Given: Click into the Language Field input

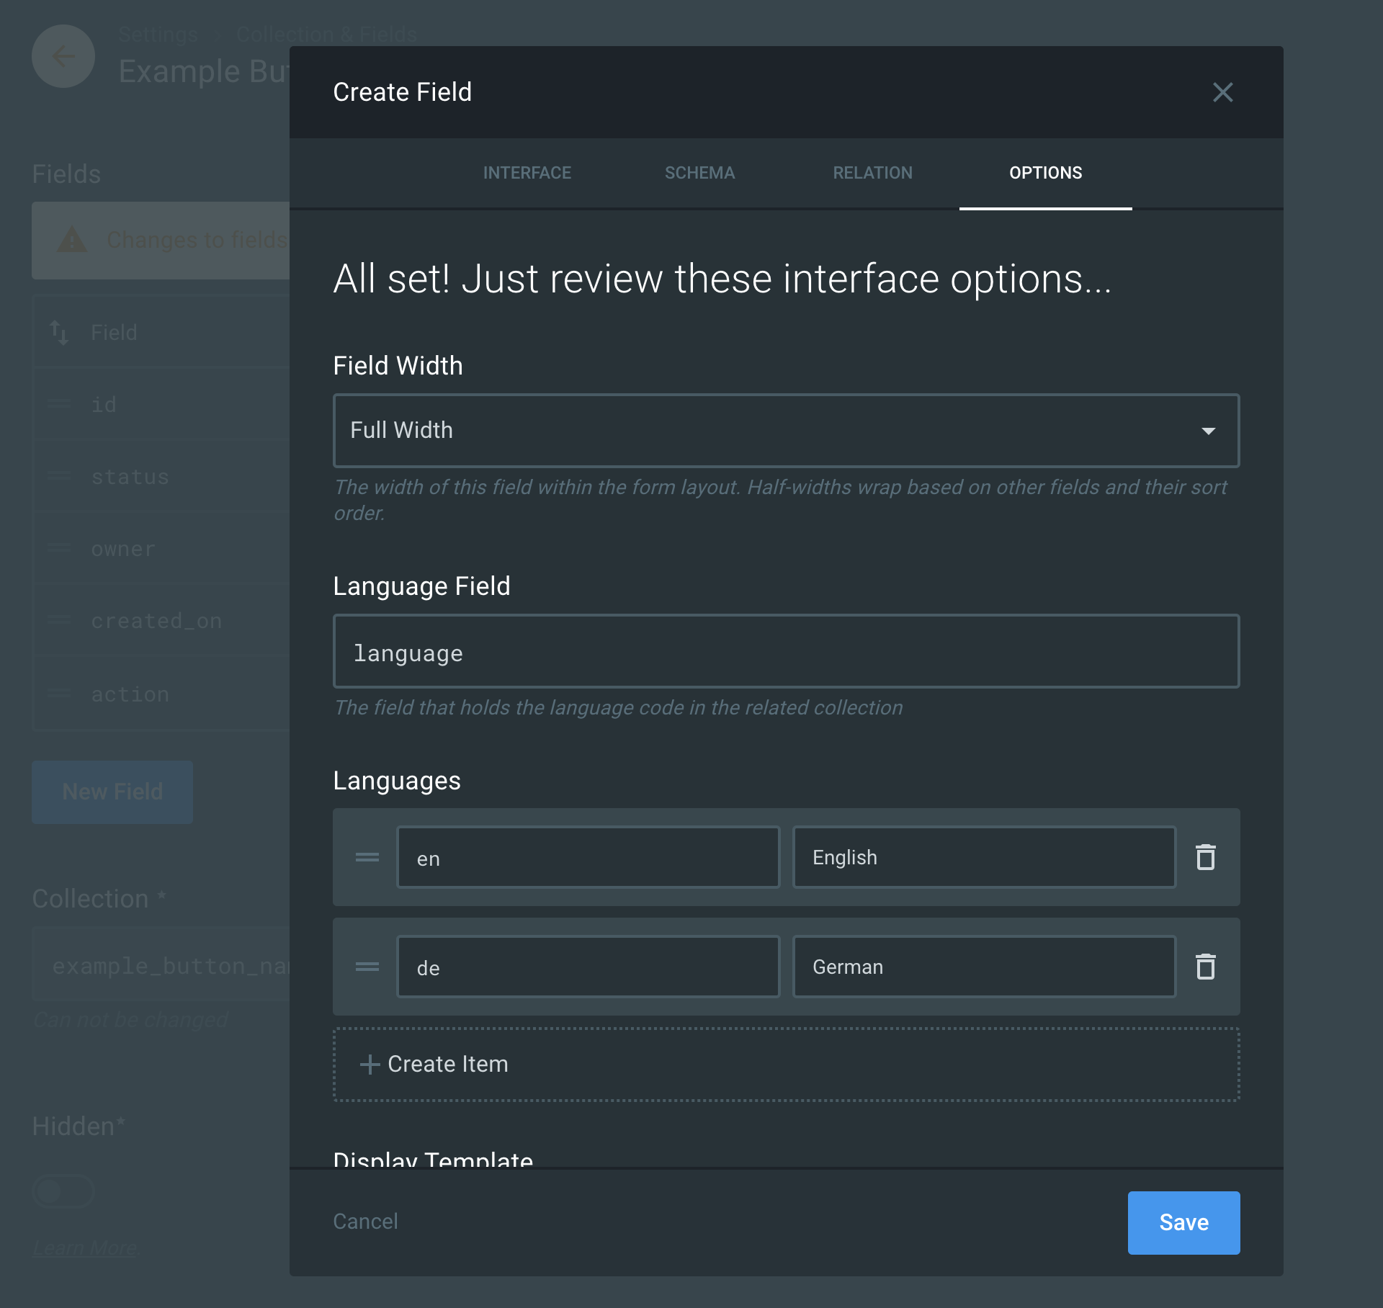Looking at the screenshot, I should [786, 651].
